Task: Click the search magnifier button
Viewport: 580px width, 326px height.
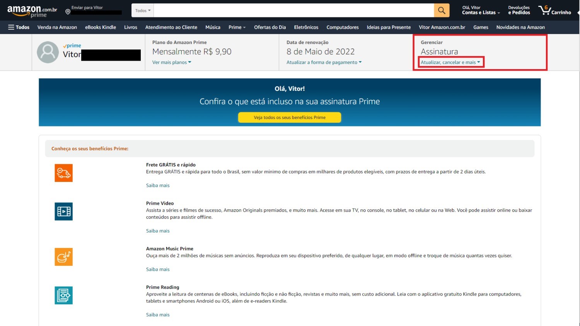Action: click(442, 10)
